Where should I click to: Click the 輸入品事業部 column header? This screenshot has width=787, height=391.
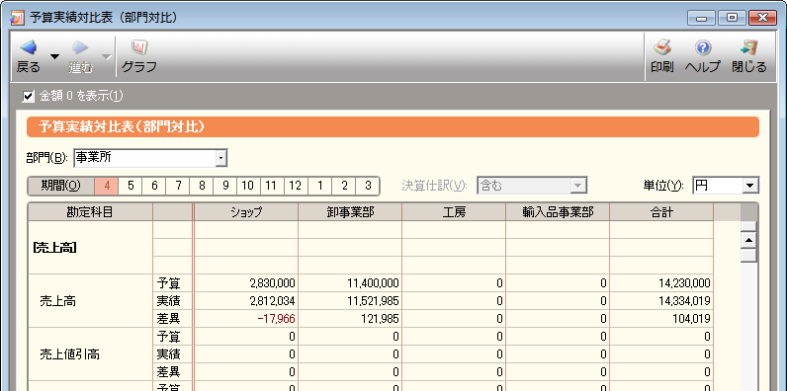pos(558,212)
